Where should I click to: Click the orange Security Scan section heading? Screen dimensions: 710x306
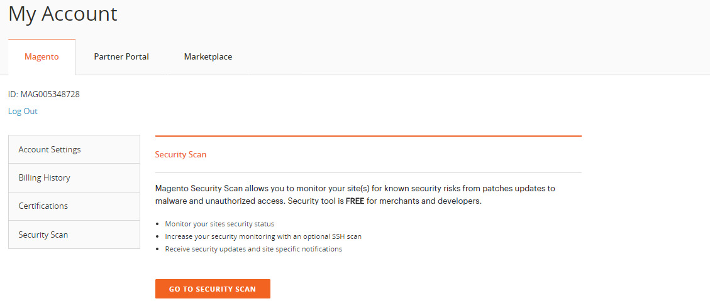point(180,154)
